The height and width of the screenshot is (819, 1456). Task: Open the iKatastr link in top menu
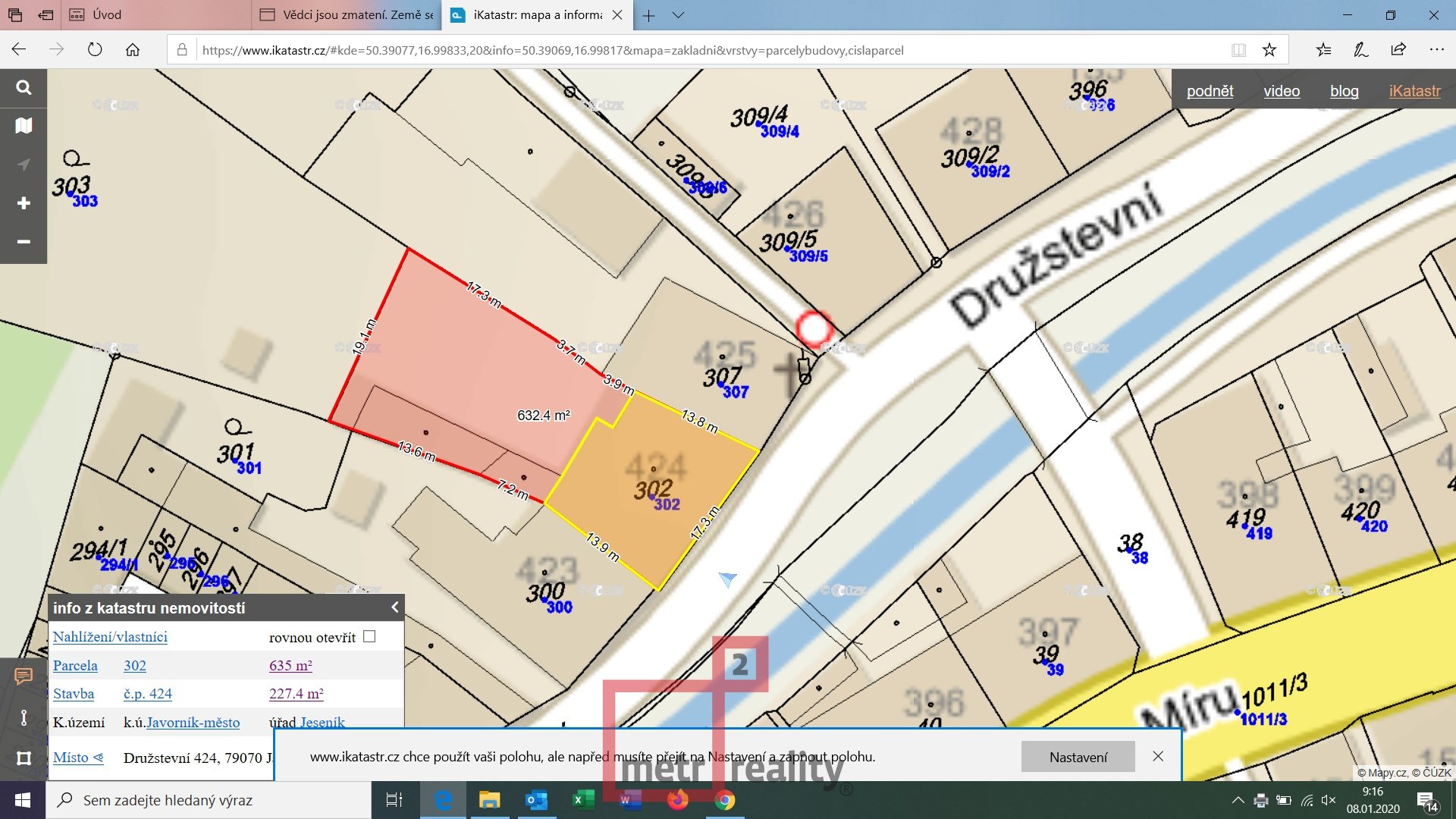pos(1414,91)
